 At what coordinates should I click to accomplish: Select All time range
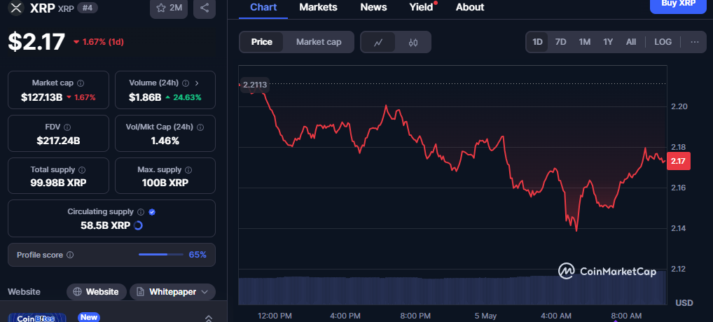click(630, 42)
